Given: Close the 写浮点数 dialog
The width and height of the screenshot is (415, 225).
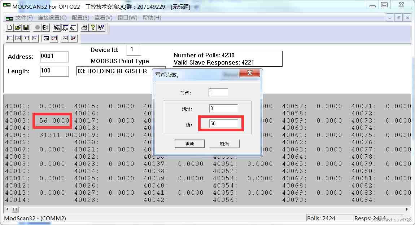Looking at the screenshot, I should click(250, 73).
